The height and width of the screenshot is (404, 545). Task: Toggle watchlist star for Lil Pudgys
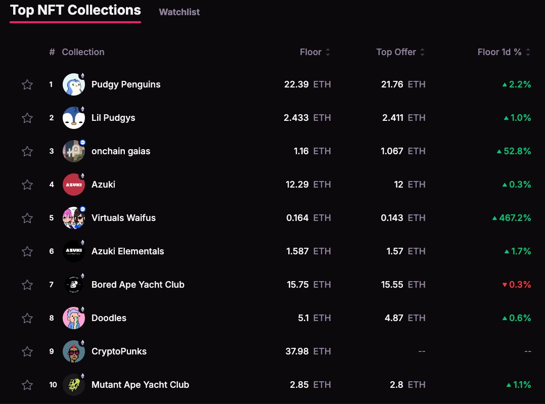[27, 118]
